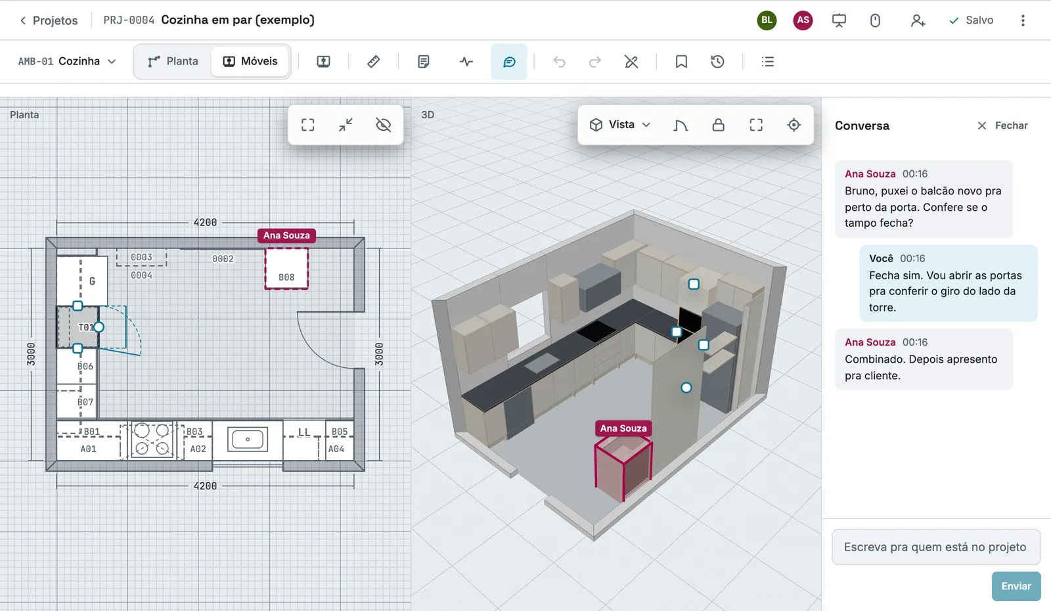Click the Salvo saved status indicator
The image size is (1051, 611).
point(971,20)
